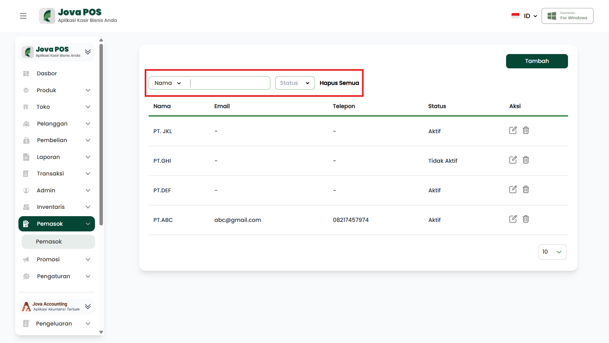Change rows per page from 10
The height and width of the screenshot is (343, 609).
click(552, 252)
